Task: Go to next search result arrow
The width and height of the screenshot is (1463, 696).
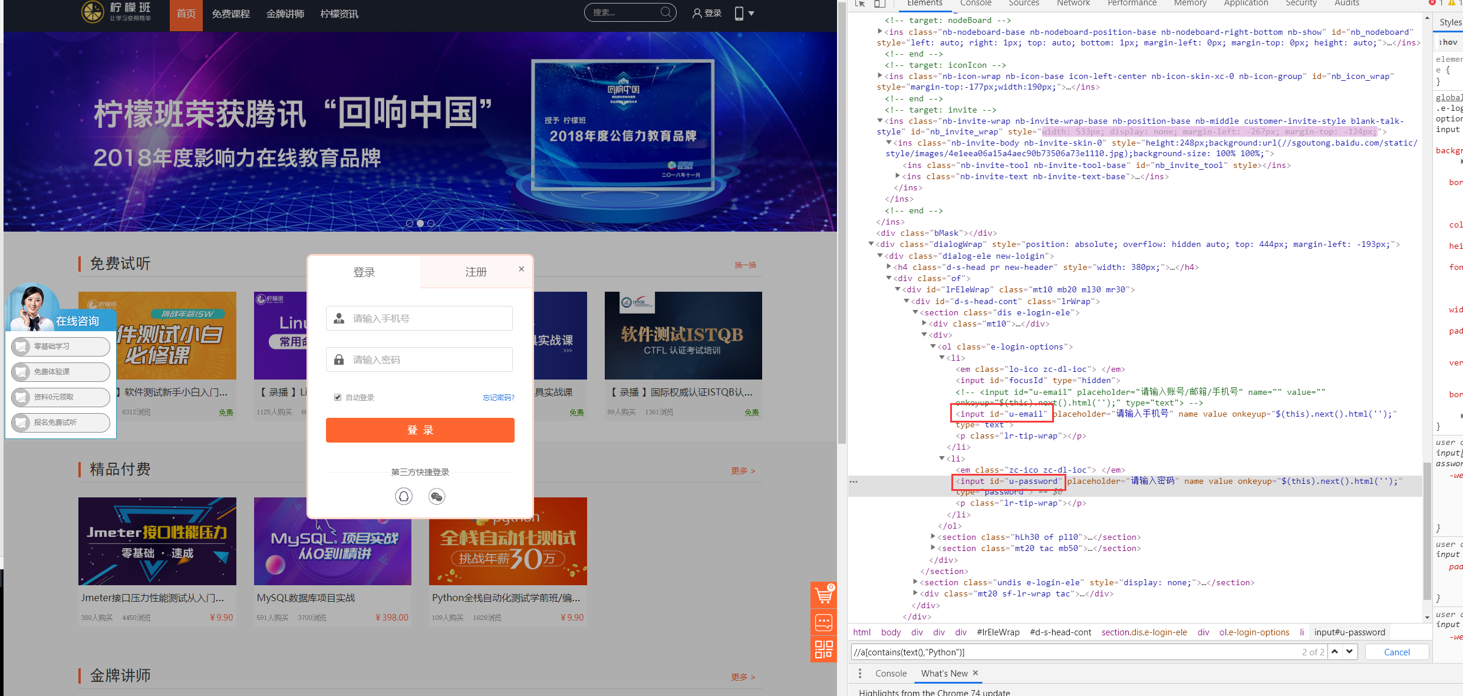Action: point(1349,651)
